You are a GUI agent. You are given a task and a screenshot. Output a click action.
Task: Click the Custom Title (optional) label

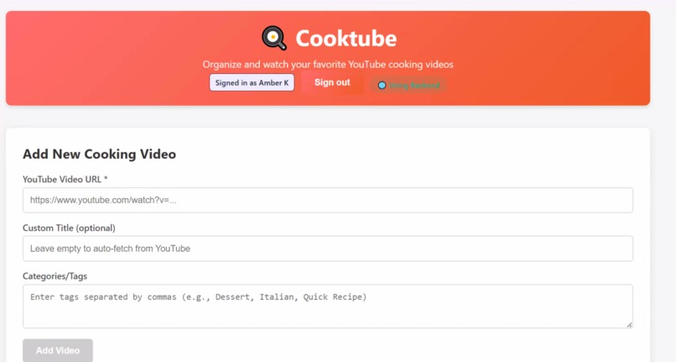(69, 228)
